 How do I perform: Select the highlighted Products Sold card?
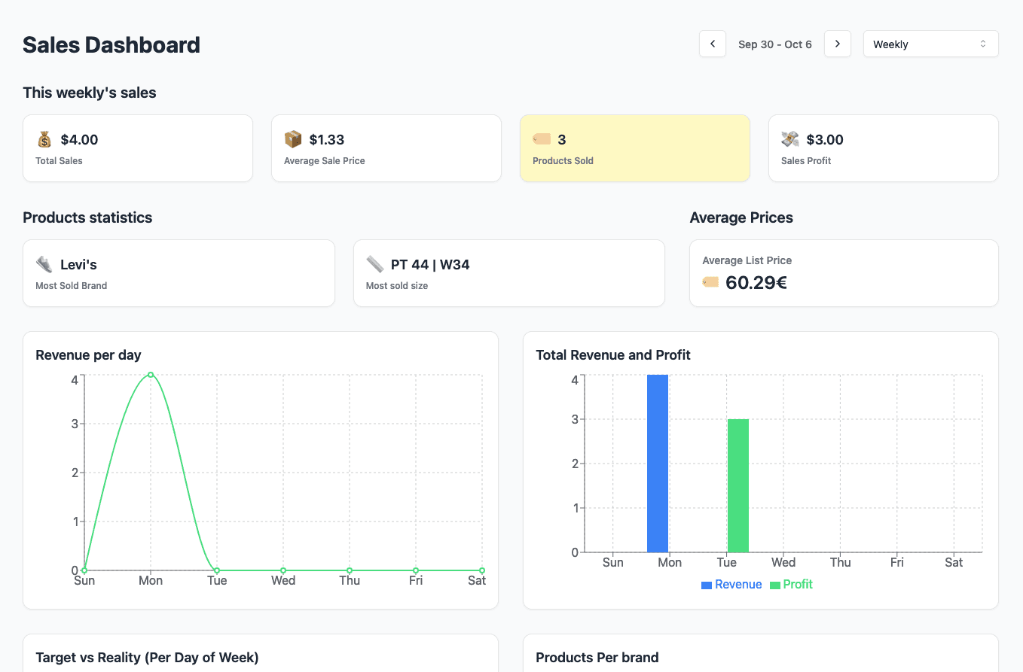pos(635,148)
